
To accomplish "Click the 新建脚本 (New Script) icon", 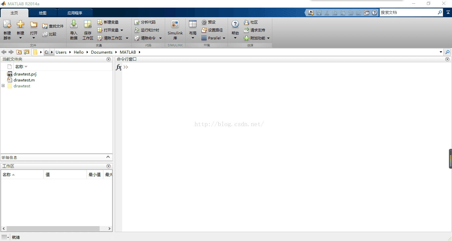I will pos(7,24).
